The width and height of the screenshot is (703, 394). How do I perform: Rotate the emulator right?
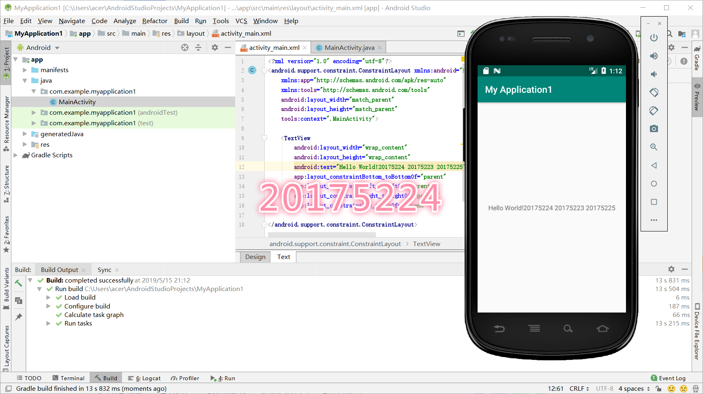[654, 111]
